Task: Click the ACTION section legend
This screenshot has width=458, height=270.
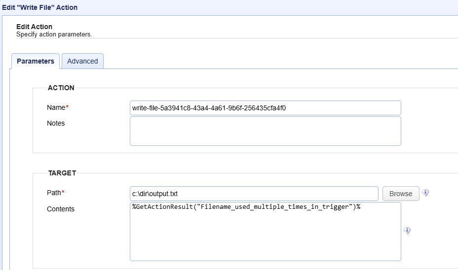Action: pyautogui.click(x=61, y=88)
